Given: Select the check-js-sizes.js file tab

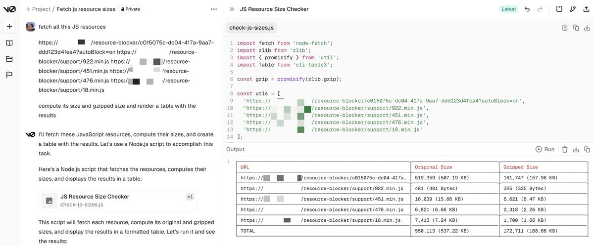Looking at the screenshot, I should (x=251, y=28).
